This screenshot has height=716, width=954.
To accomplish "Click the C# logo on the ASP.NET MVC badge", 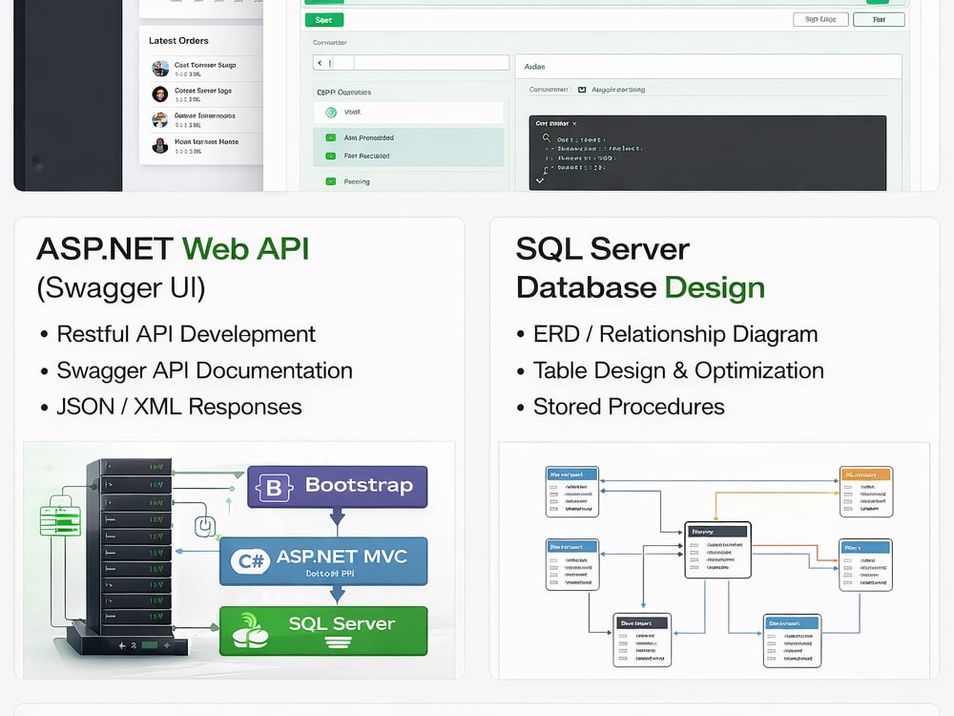I will pyautogui.click(x=251, y=560).
